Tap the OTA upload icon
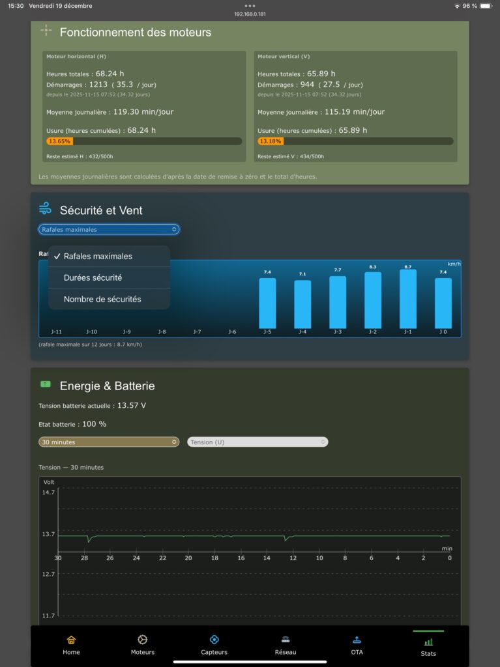Image resolution: width=500 pixels, height=667 pixels. tap(357, 640)
